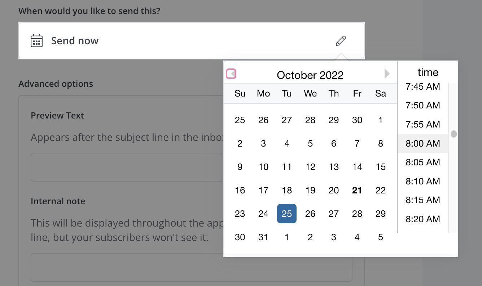Screen dimensions: 482x286
Task: Pick November 5 in last row
Action: [381, 237]
